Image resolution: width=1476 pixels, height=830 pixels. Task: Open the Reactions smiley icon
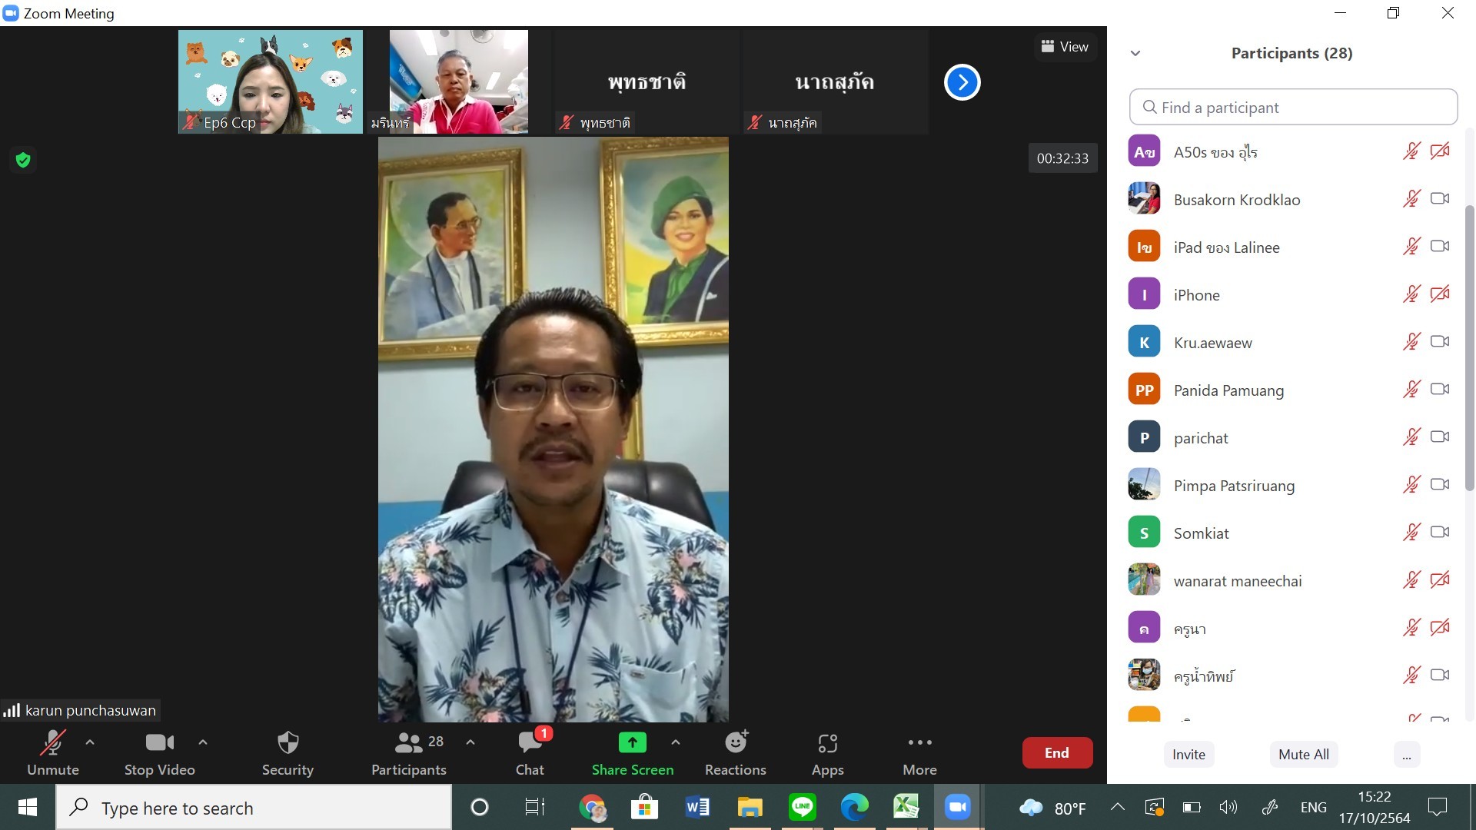point(736,742)
